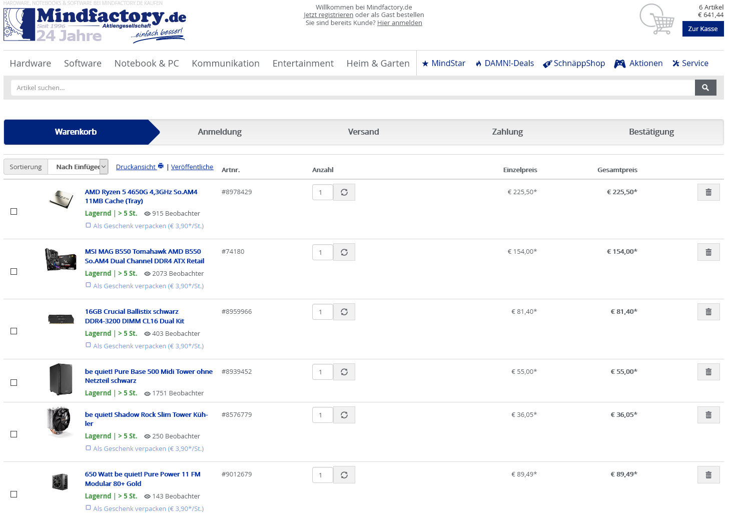Refresh quantity for Shadow Rock Slim cooler
Image resolution: width=738 pixels, height=521 pixels.
pyautogui.click(x=344, y=415)
